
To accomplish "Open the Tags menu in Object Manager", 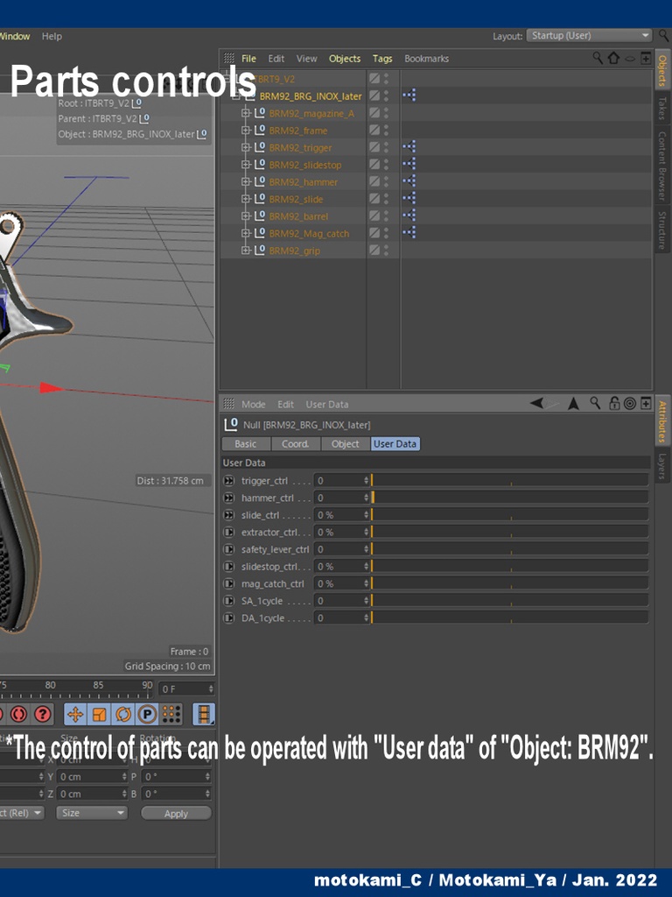I will point(382,59).
